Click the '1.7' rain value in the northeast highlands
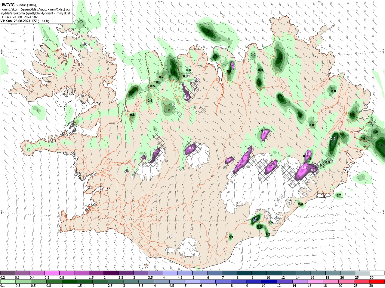Viewport: 385px width, 288px height. click(x=280, y=97)
